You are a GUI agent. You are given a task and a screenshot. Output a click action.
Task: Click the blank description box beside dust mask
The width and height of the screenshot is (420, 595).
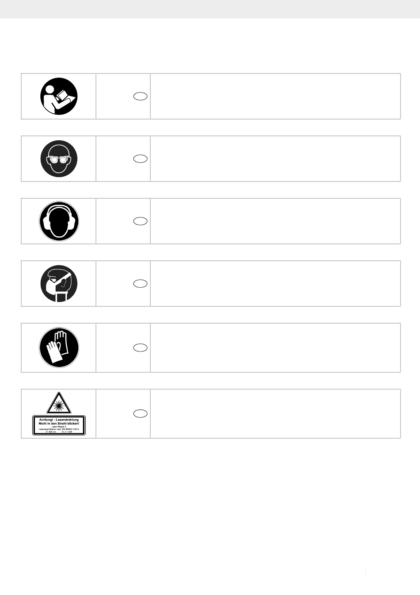[275, 284]
